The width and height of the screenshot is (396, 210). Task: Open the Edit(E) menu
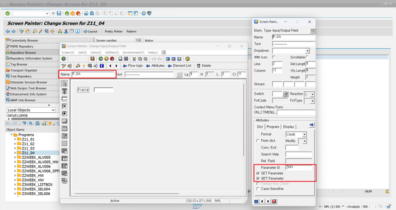tap(82, 53)
